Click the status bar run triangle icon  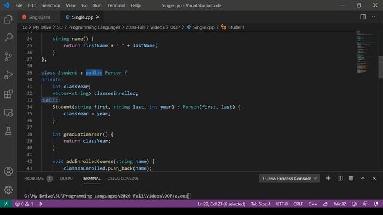point(41,204)
